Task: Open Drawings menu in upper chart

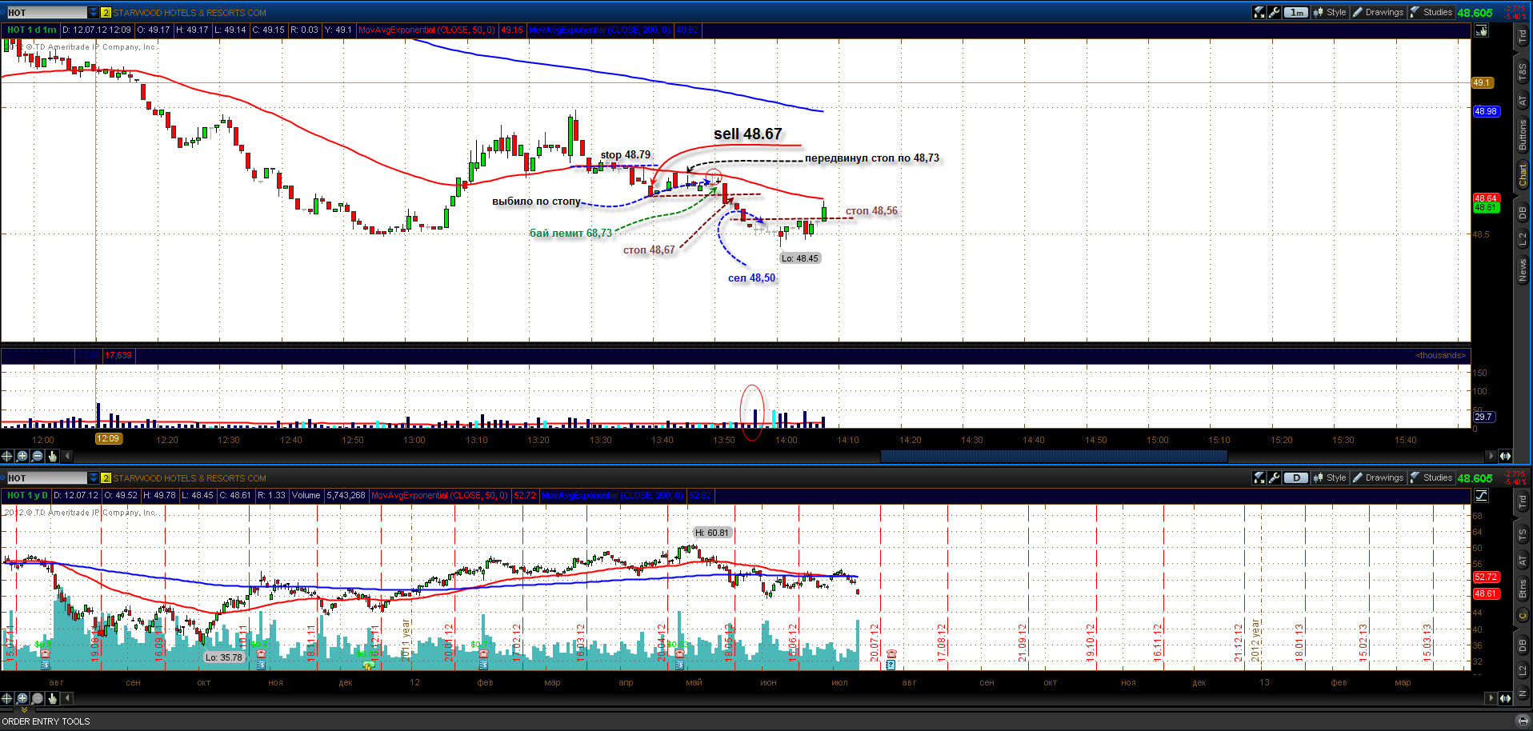Action: coord(1378,12)
